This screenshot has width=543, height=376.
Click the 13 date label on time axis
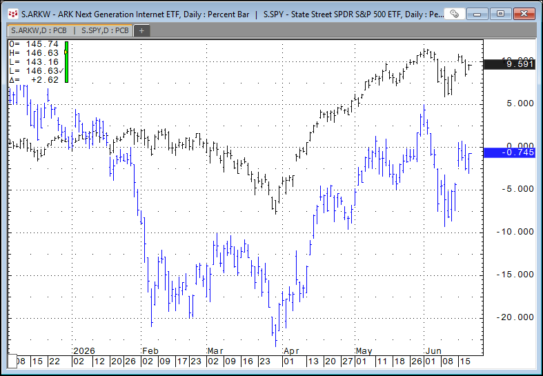pyautogui.click(x=313, y=362)
